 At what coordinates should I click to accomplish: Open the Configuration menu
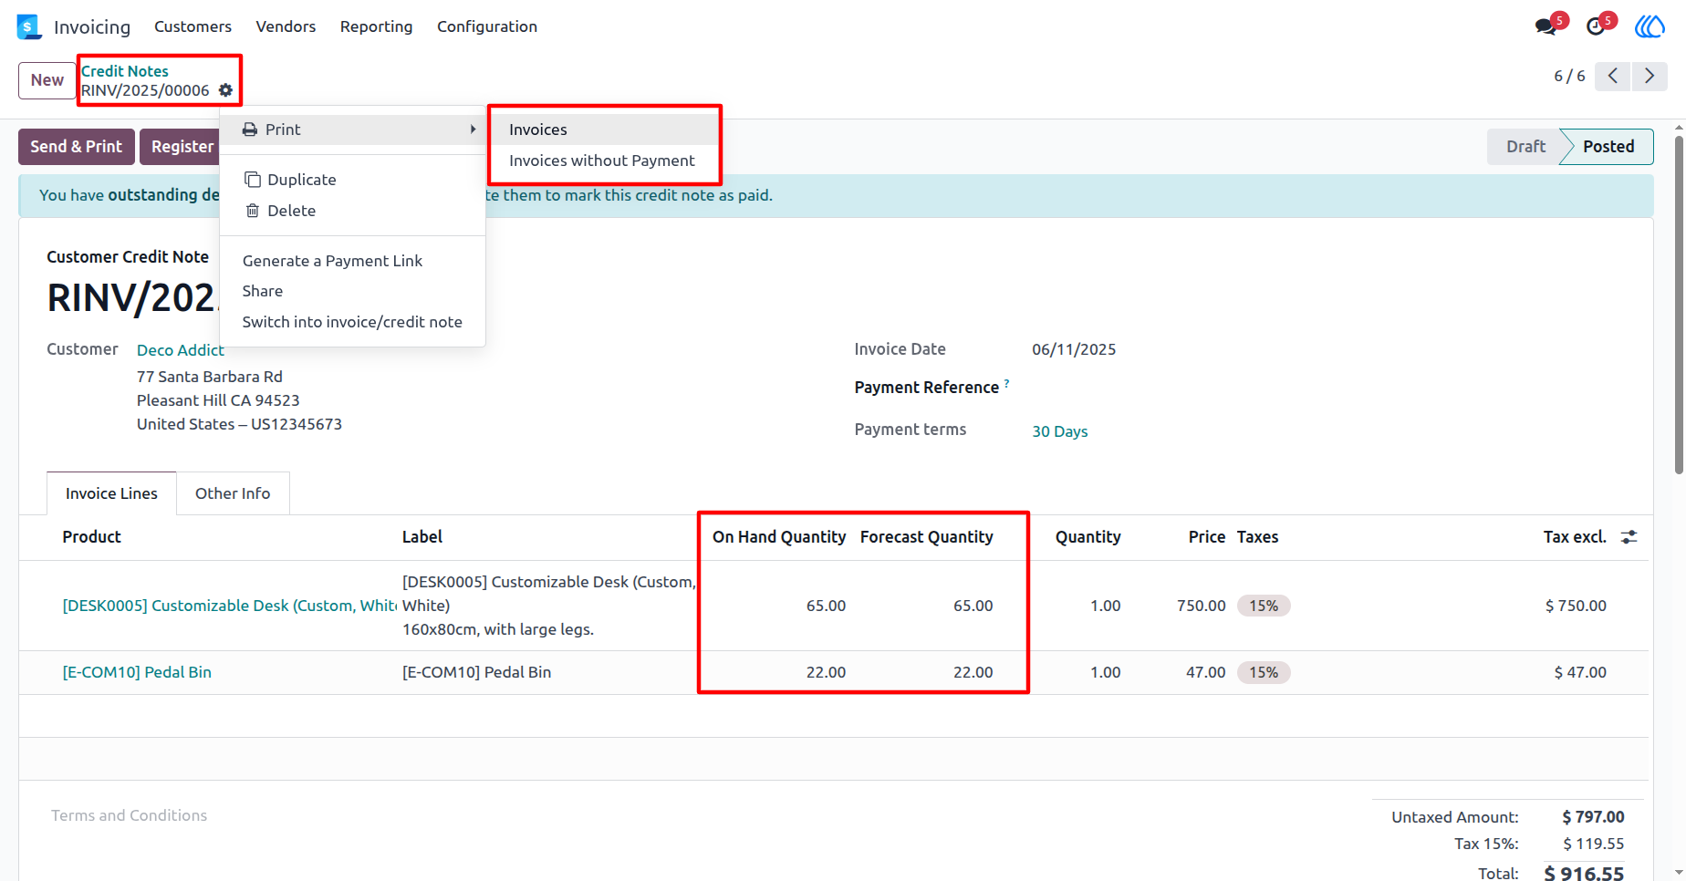[487, 26]
